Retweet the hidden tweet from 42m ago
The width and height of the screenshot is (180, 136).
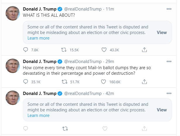(65, 129)
